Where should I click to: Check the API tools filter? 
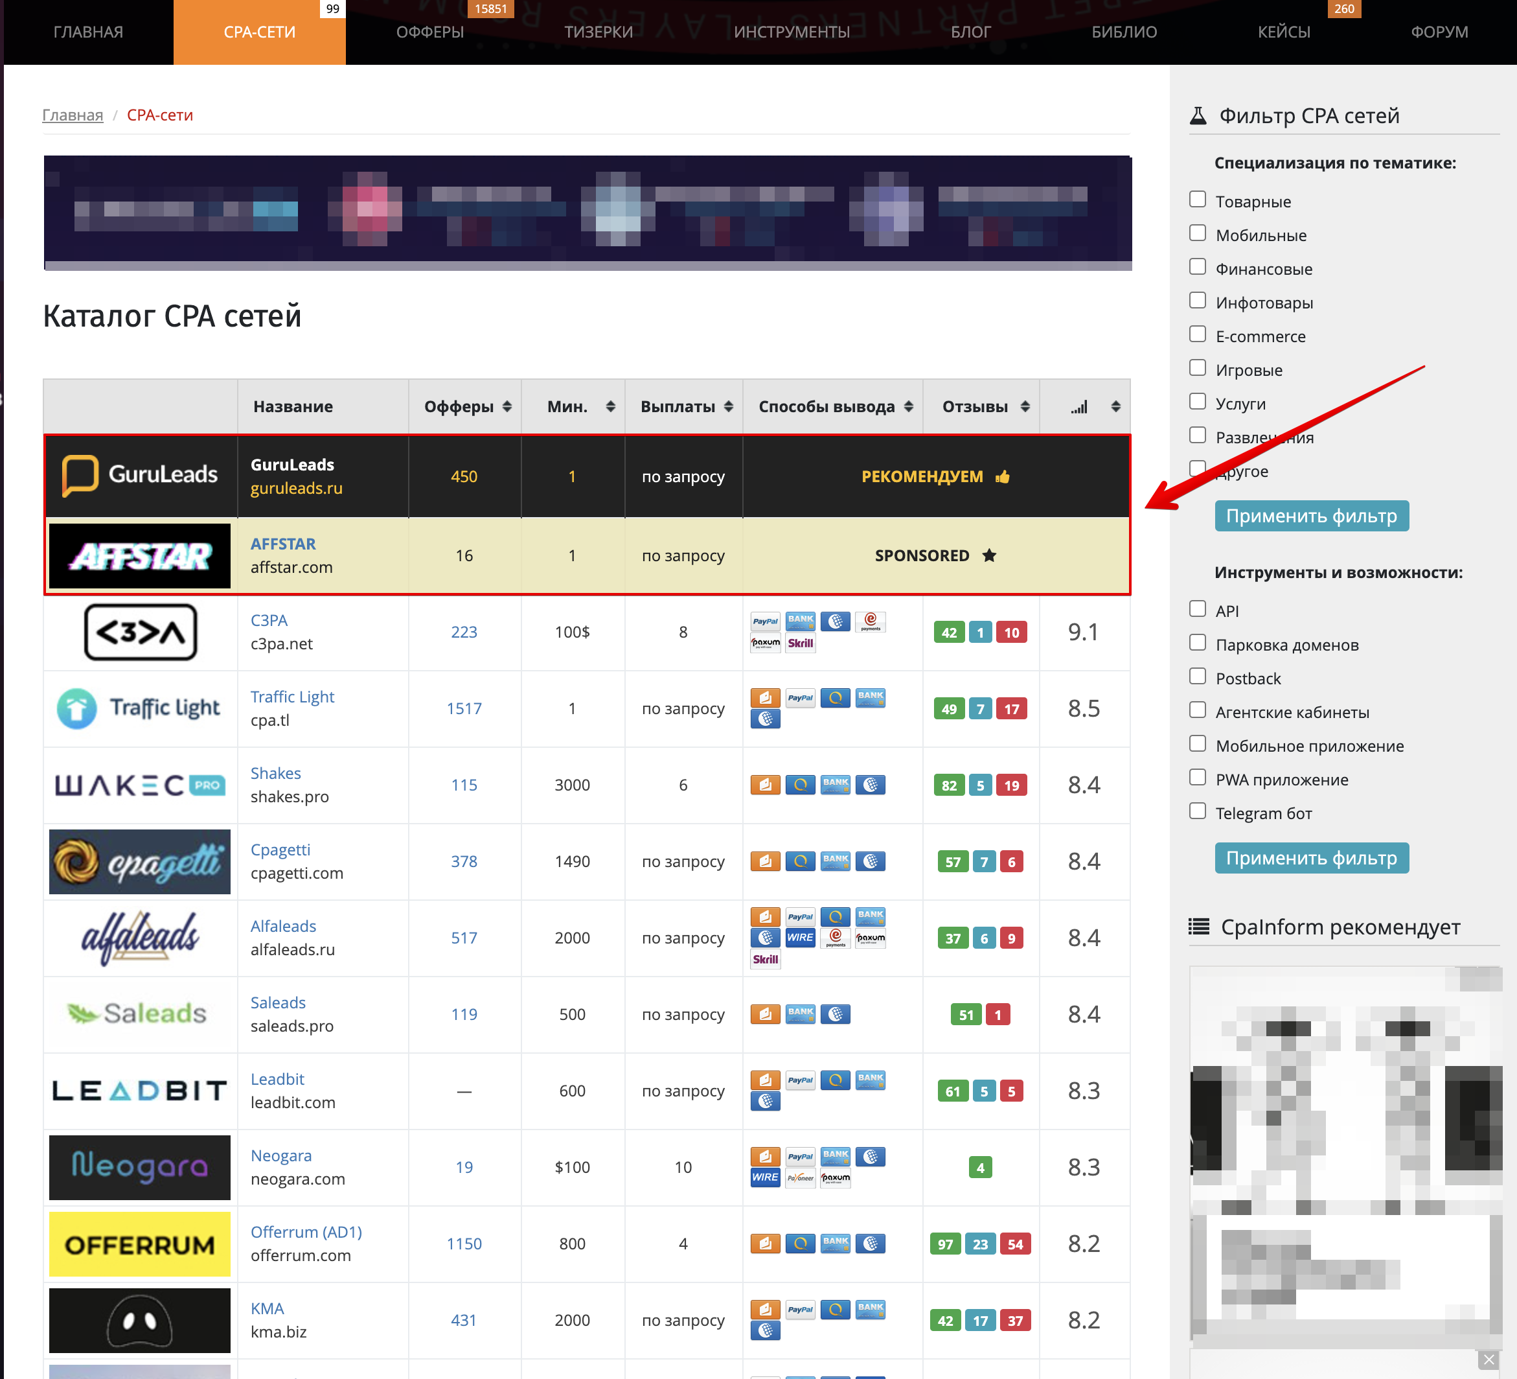(1197, 609)
